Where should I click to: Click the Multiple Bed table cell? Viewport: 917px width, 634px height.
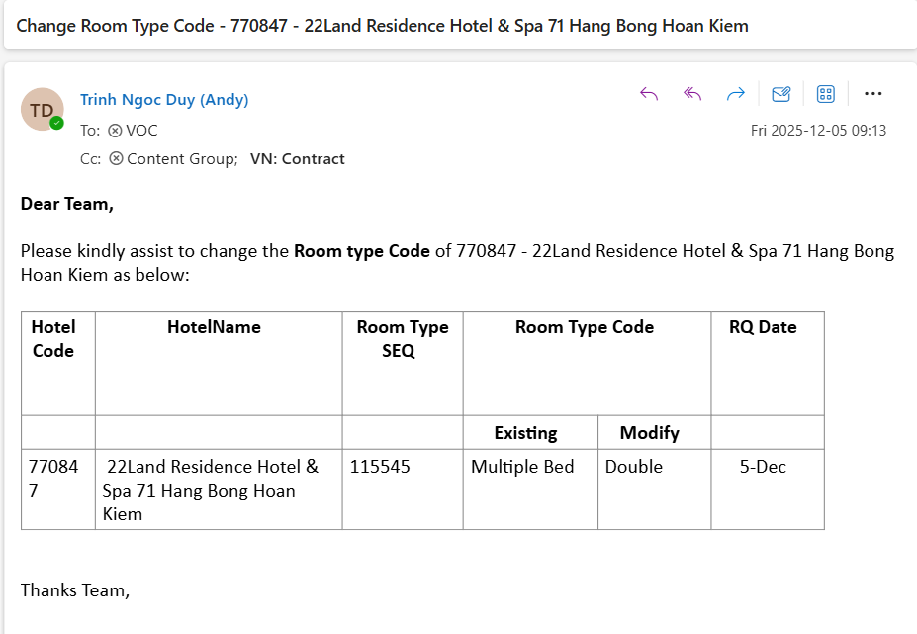522,467
